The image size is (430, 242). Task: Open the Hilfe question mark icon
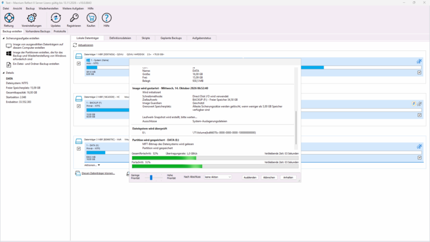pos(106,18)
